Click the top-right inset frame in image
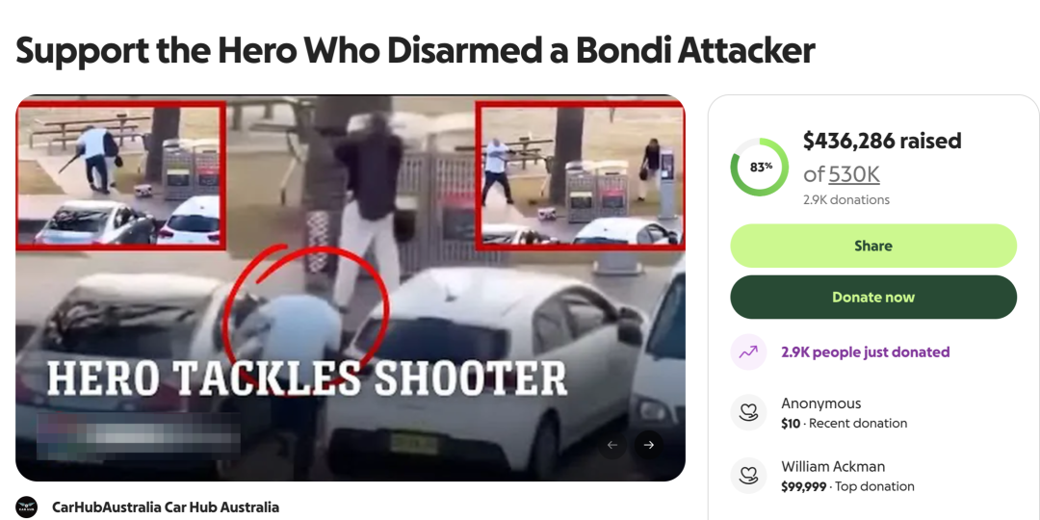Screen dimensions: 1040x520 coord(581,176)
